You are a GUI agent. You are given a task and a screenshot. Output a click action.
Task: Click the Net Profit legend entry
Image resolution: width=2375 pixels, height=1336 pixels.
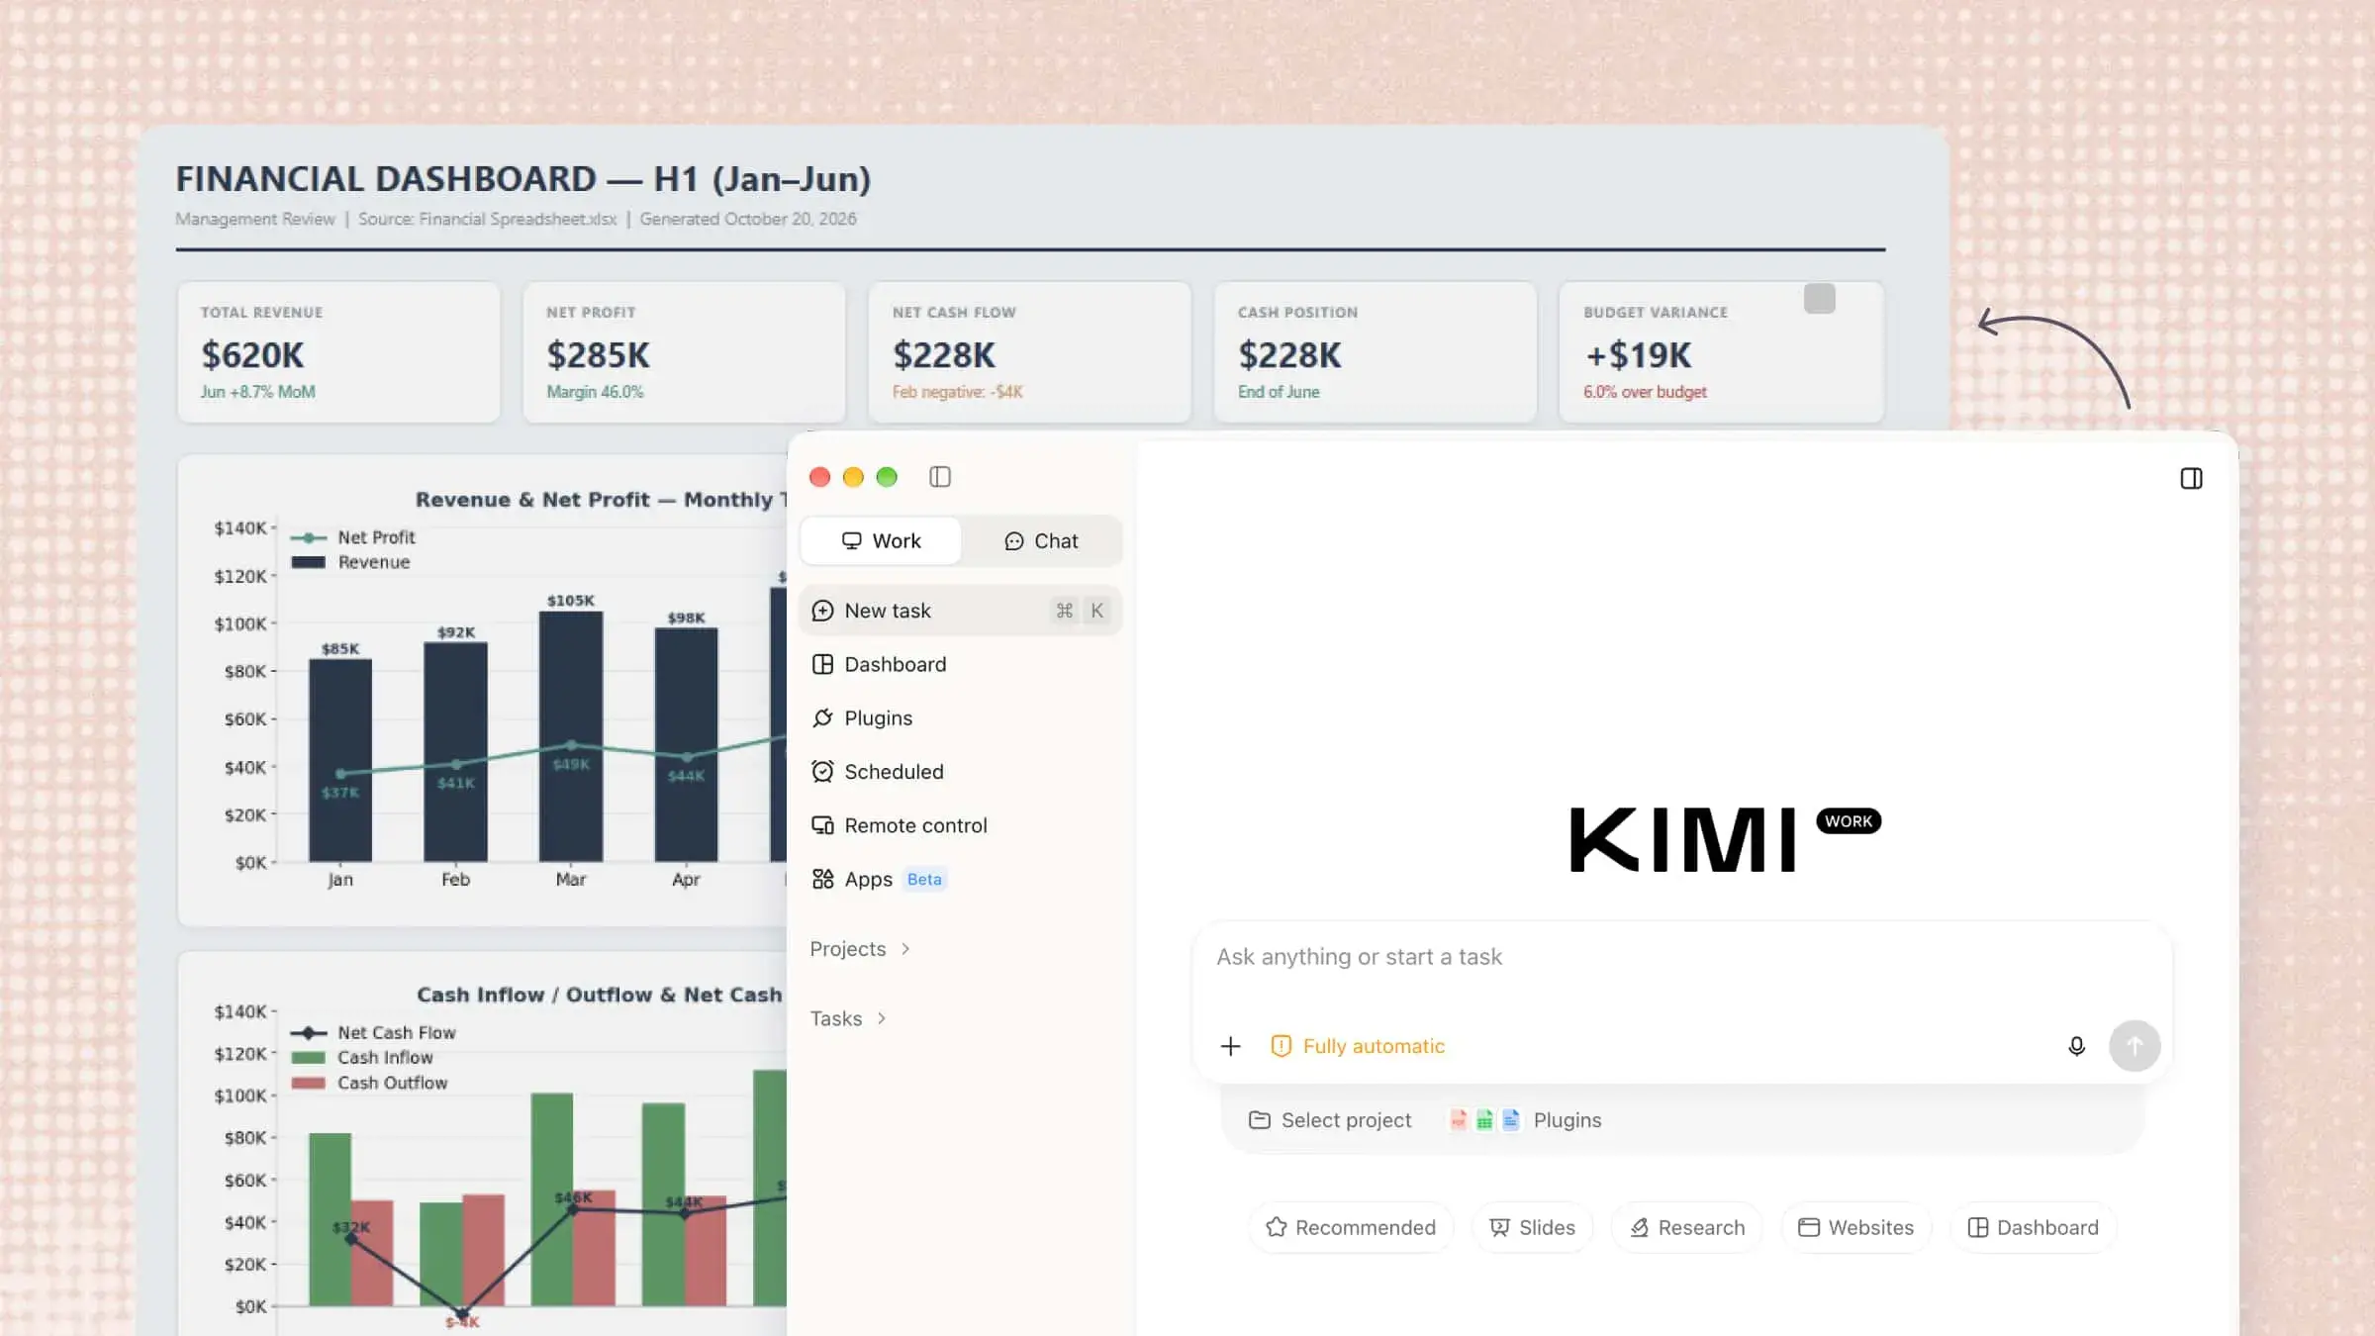(353, 537)
